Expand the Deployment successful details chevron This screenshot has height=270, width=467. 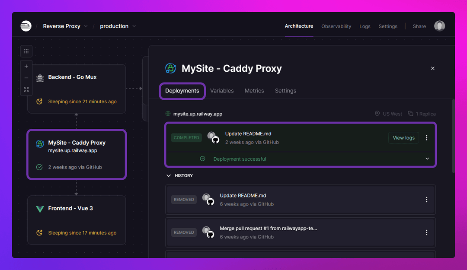click(x=427, y=159)
